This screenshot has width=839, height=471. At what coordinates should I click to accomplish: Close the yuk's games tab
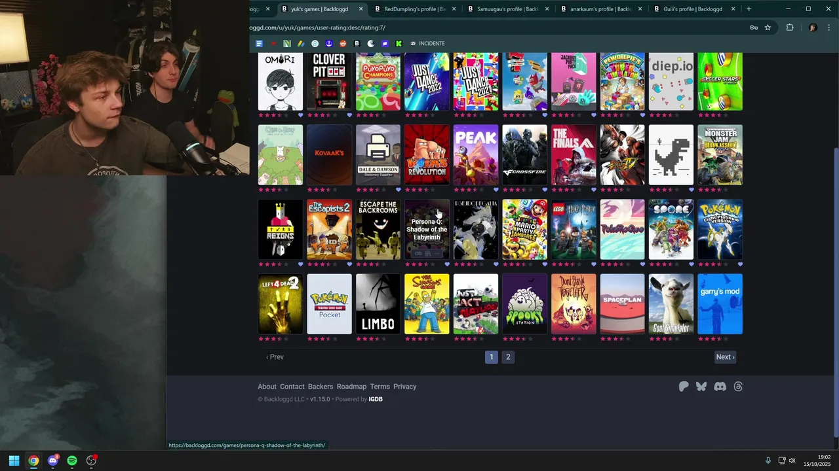pyautogui.click(x=361, y=9)
